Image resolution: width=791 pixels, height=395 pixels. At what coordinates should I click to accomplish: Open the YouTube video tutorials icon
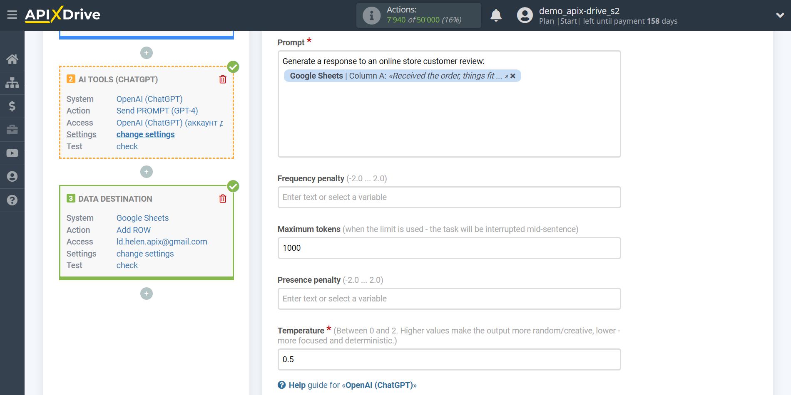(12, 153)
